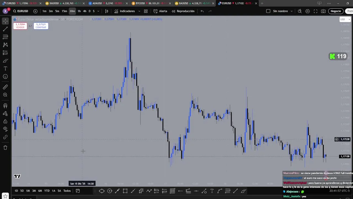Set date range to 6M
353x199 pixels.
[40, 191]
